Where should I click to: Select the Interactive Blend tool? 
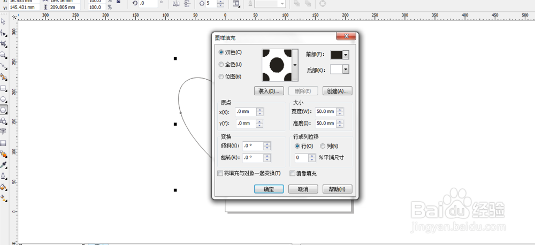[3, 154]
